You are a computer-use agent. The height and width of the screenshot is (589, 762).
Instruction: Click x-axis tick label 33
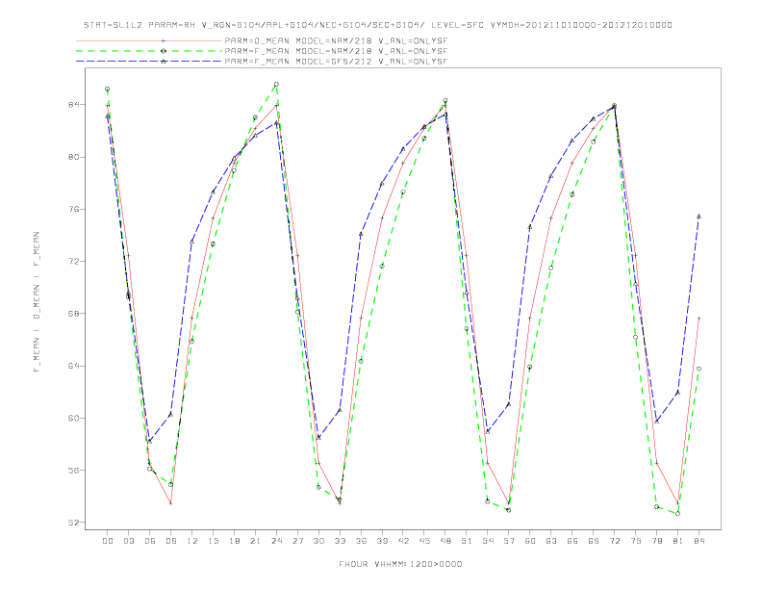pyautogui.click(x=340, y=541)
